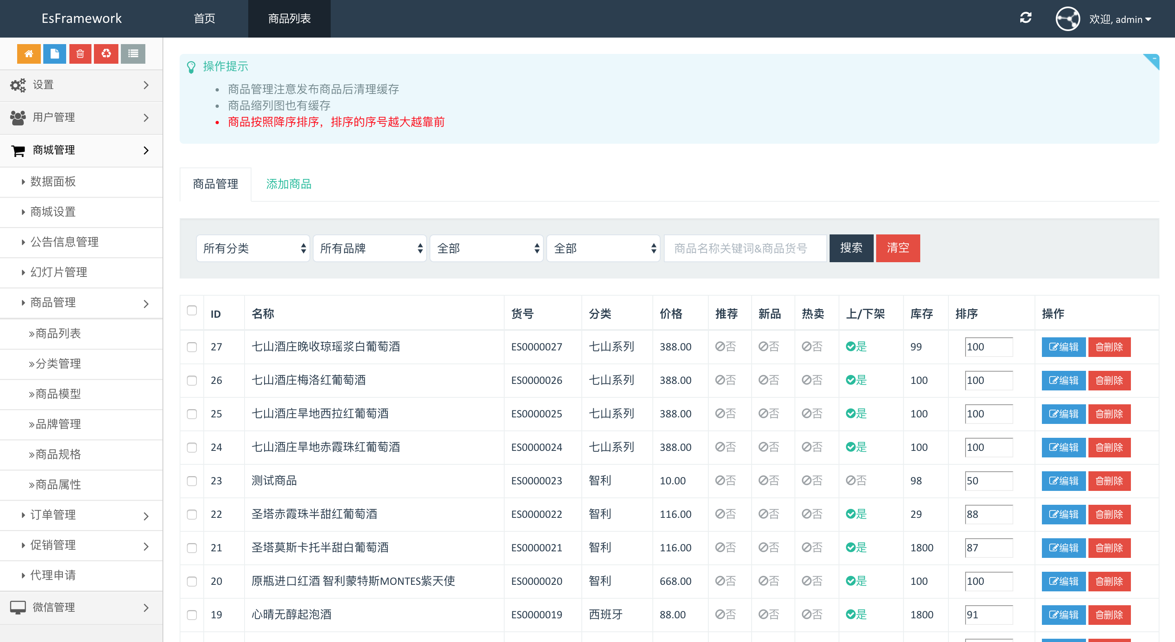The image size is (1175, 642).
Task: Check the select-all checkbox in table header
Action: coord(192,311)
